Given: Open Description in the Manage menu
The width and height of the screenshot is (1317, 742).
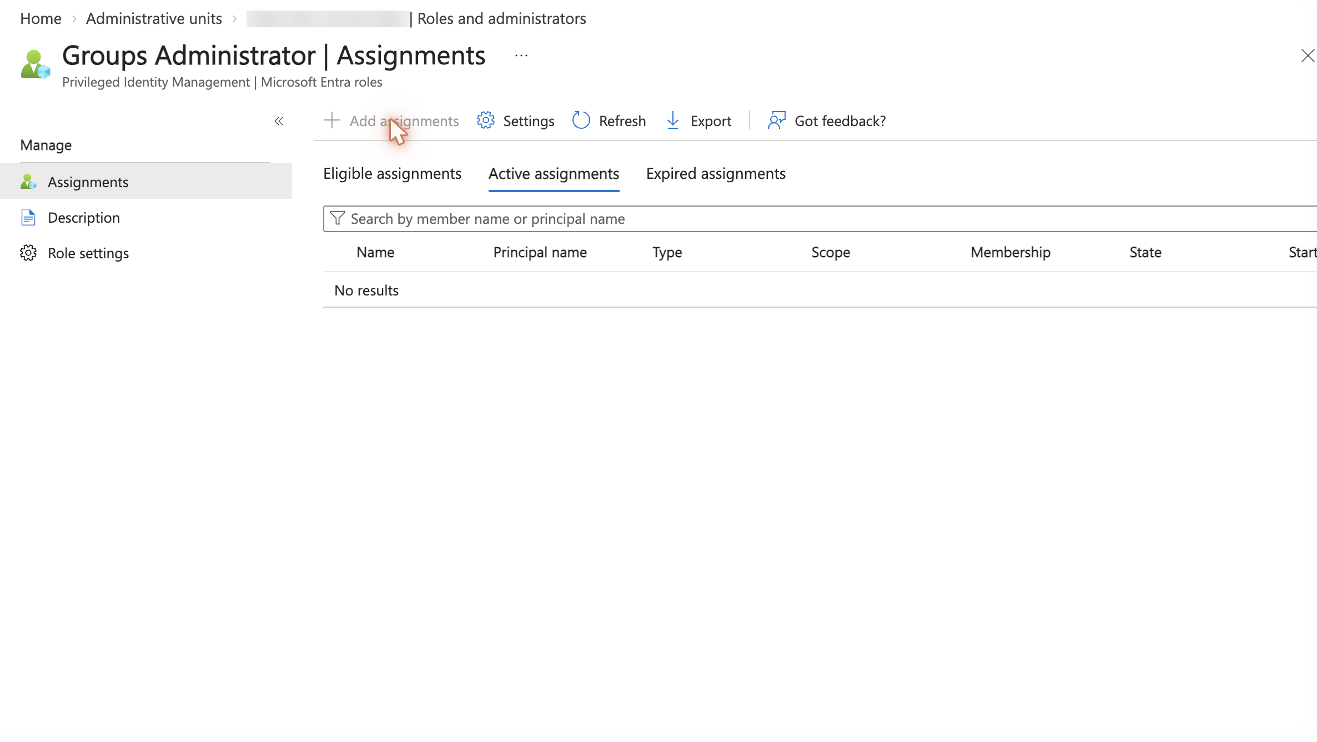Looking at the screenshot, I should [x=84, y=217].
